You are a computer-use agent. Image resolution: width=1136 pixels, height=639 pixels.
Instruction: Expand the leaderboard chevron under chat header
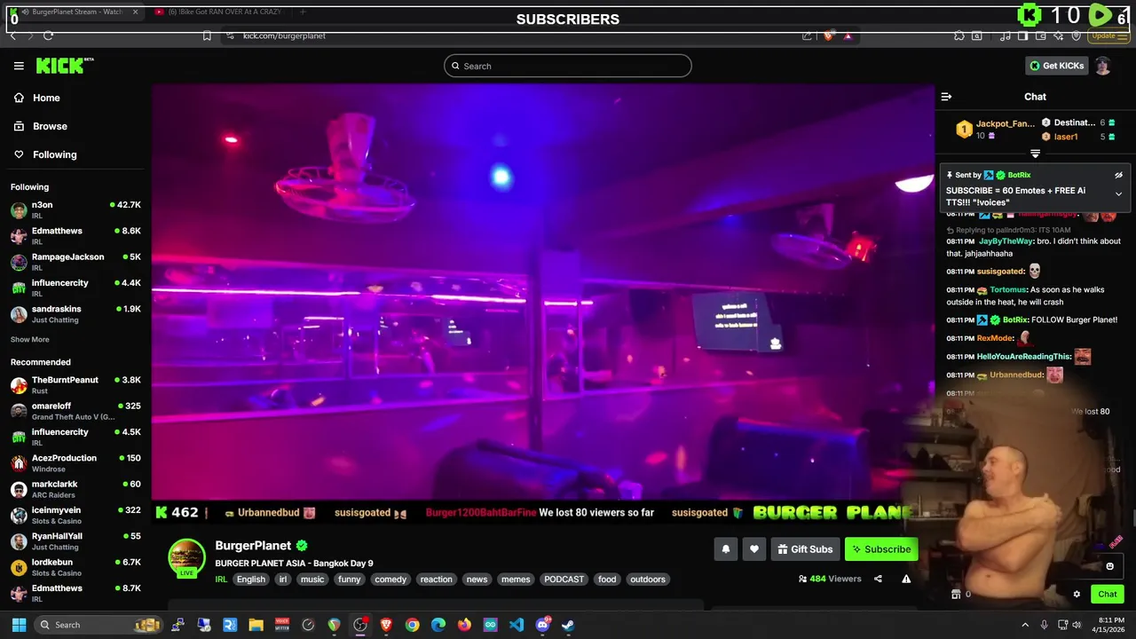[x=1035, y=154]
